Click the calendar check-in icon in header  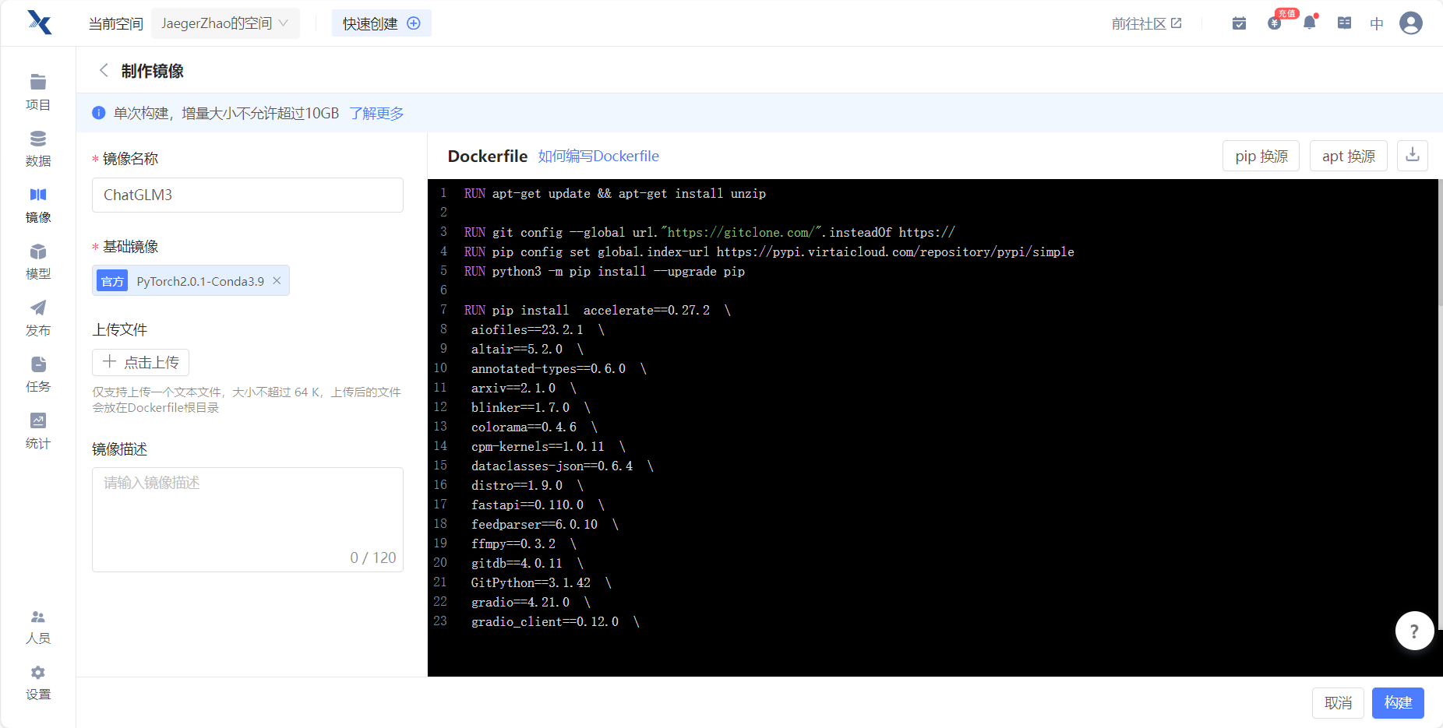click(x=1239, y=23)
